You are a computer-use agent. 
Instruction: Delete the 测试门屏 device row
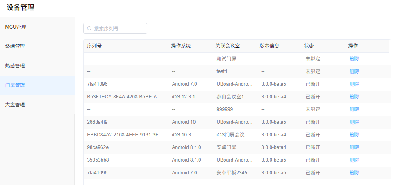pos(355,59)
